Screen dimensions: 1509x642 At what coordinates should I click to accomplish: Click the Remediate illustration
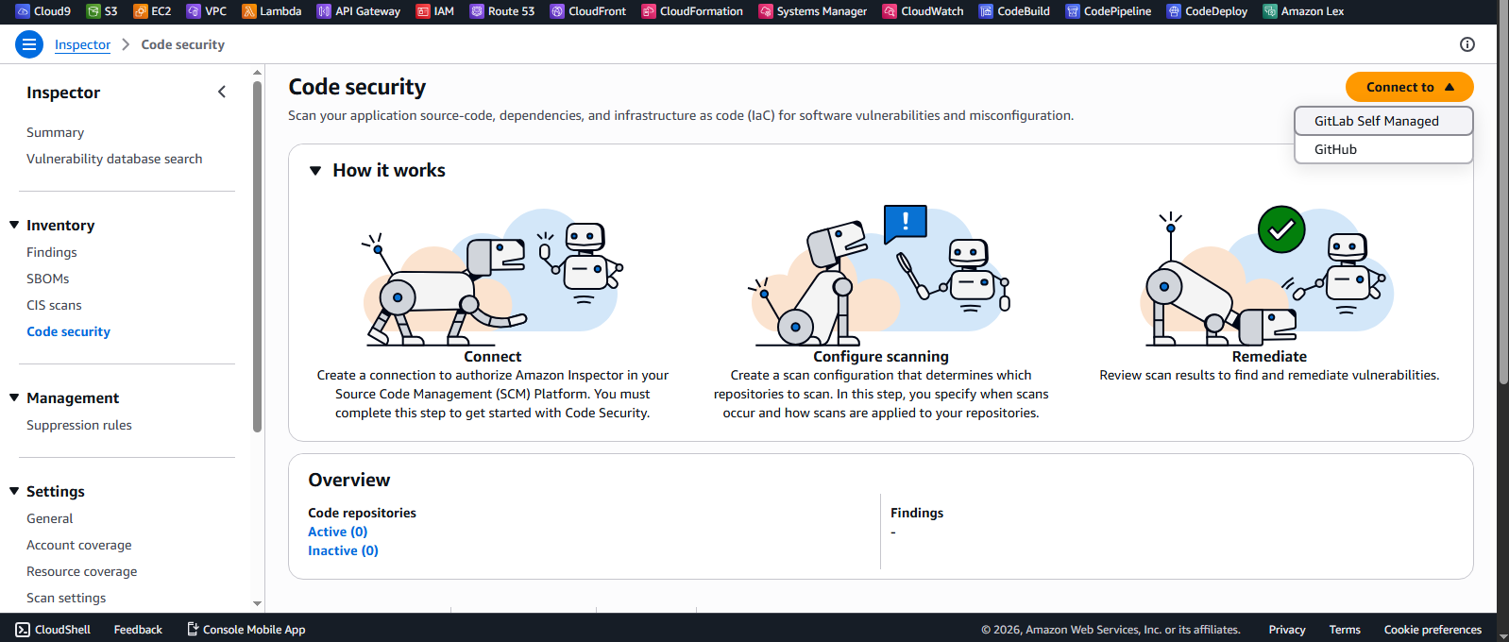pos(1267,276)
